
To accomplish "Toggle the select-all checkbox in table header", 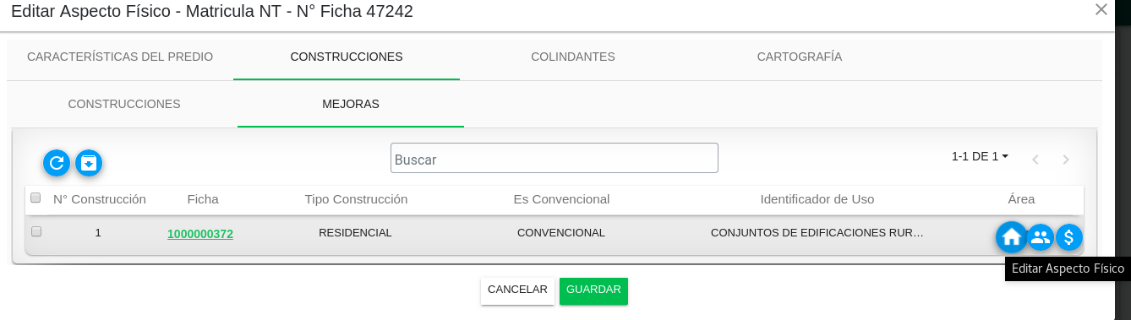I will 36,198.
